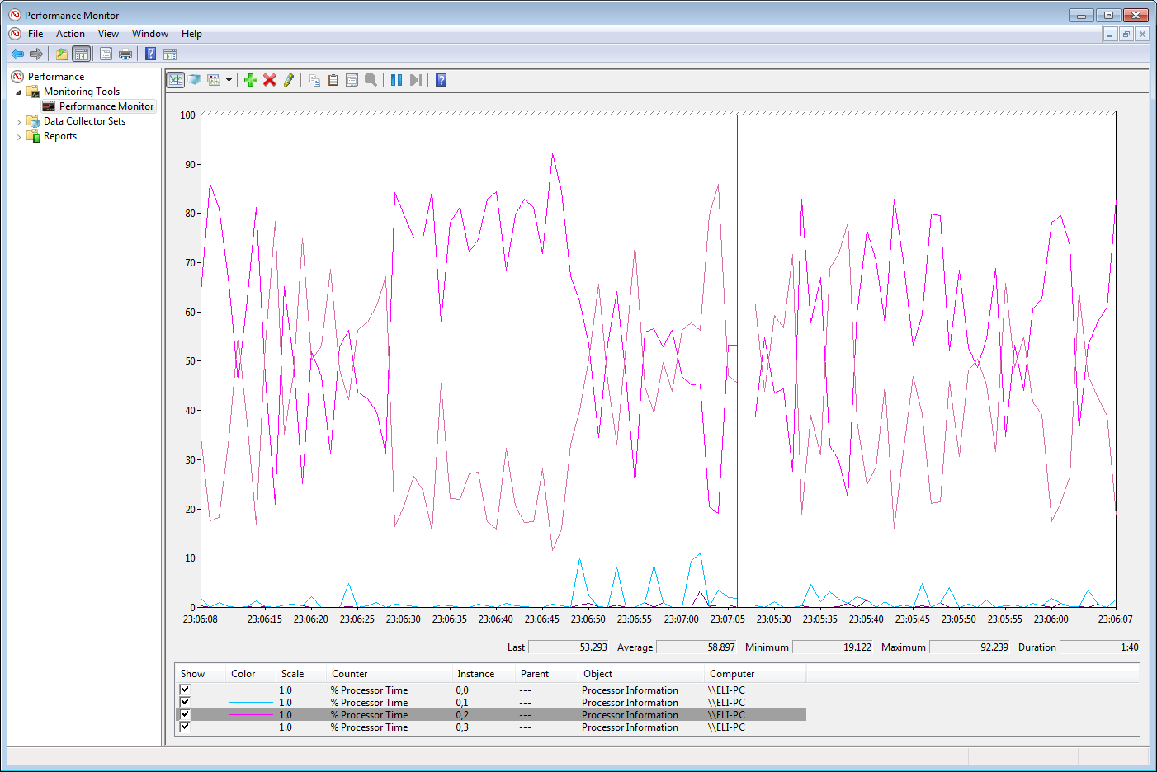Open the Help icon in the top toolbar

click(x=150, y=54)
